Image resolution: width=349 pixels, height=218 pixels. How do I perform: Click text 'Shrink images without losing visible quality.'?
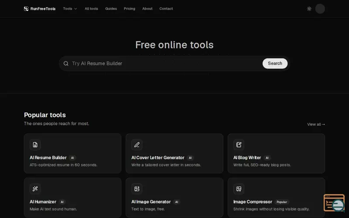(271, 209)
